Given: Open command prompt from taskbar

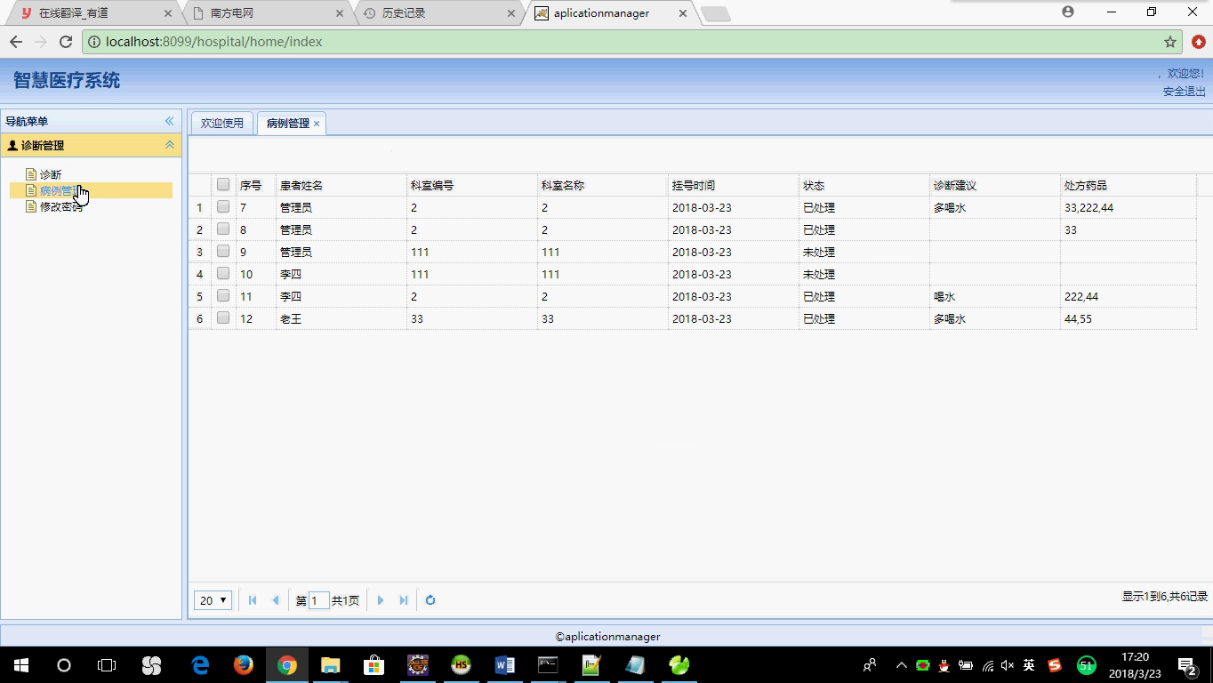Looking at the screenshot, I should 548,664.
